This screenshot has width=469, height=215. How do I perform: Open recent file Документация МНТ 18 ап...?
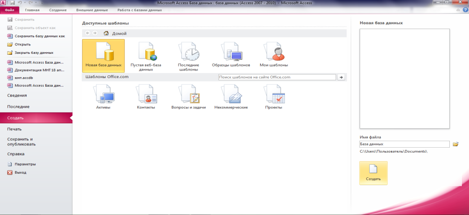click(x=36, y=70)
